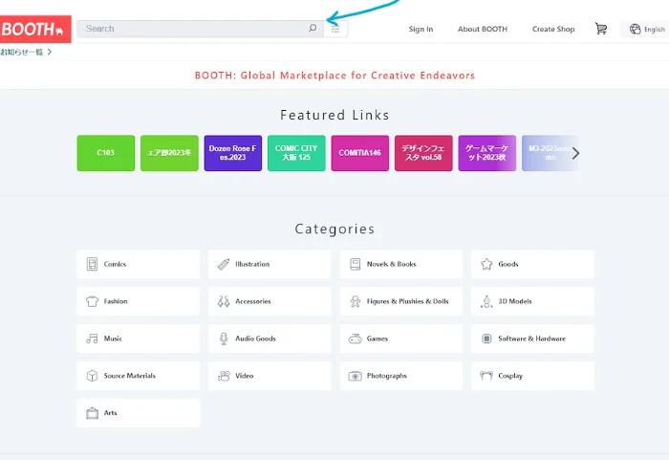Screen dimensions: 669x460
Task: Select the Cosplay category label
Action: click(x=510, y=376)
